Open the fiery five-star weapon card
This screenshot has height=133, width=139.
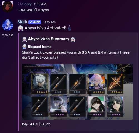(x=115, y=84)
